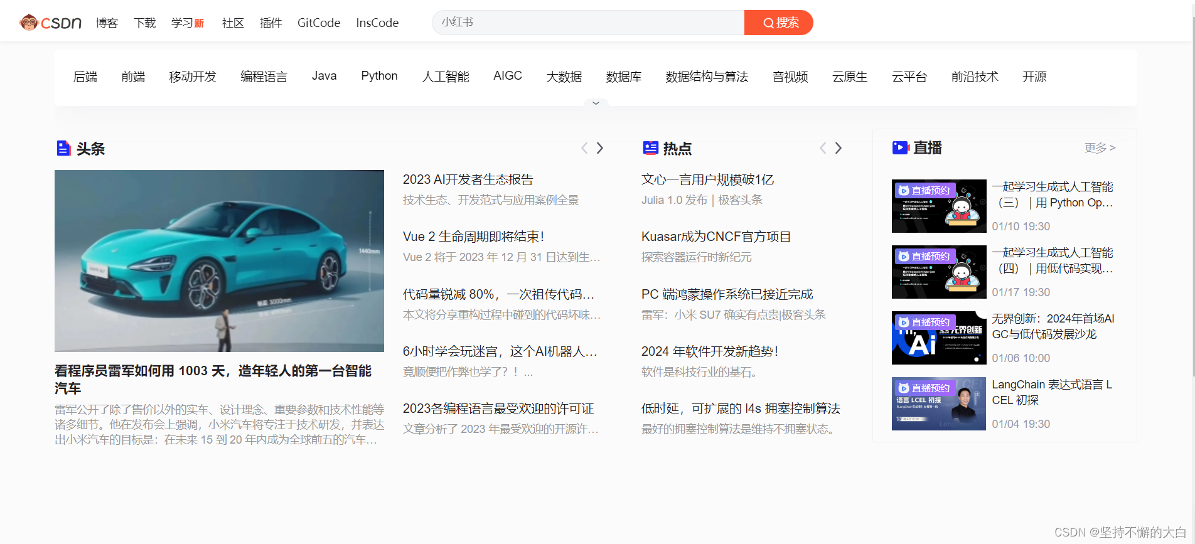
Task: Open LangChain 表达式语言 LCEL 初探 title
Action: point(1052,392)
